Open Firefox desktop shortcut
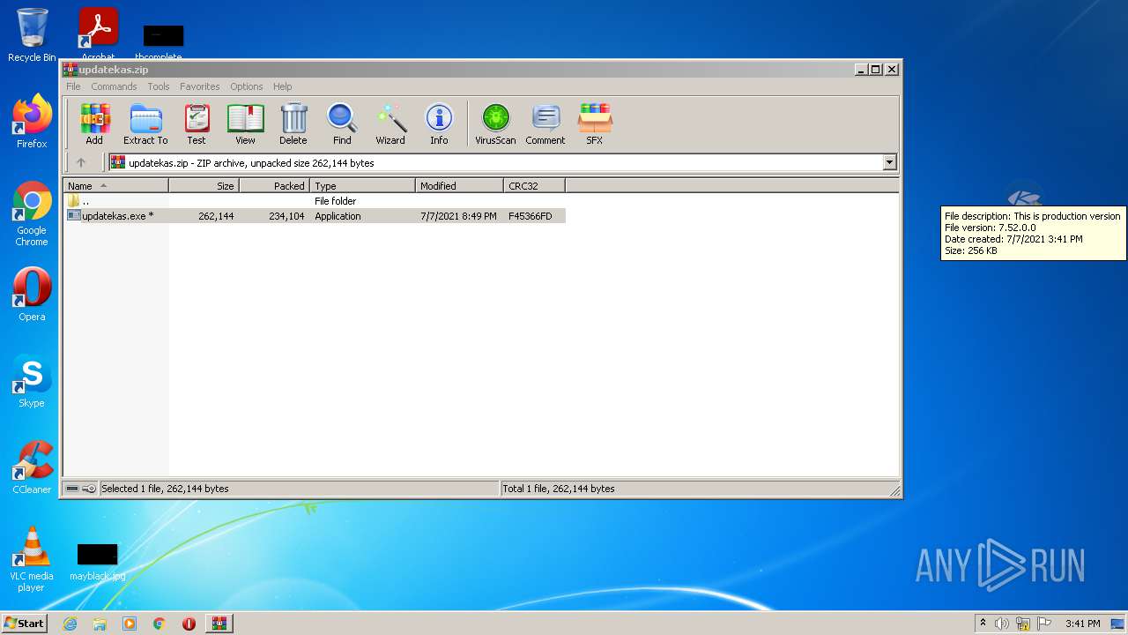1128x635 pixels. (32, 122)
